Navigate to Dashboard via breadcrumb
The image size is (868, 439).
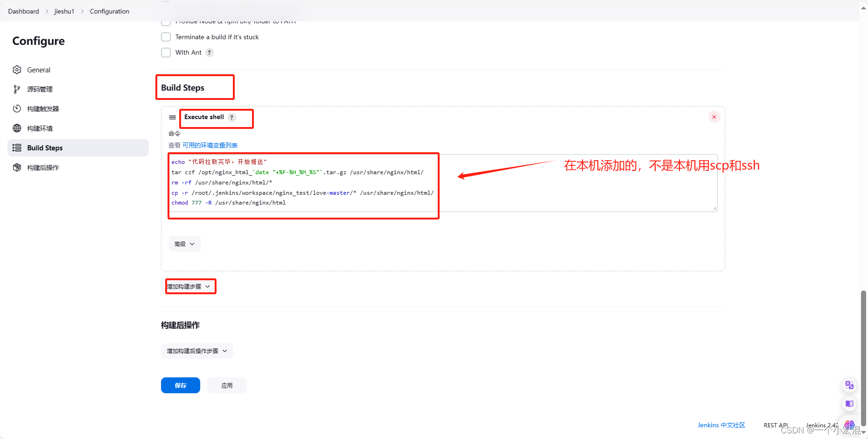[23, 11]
